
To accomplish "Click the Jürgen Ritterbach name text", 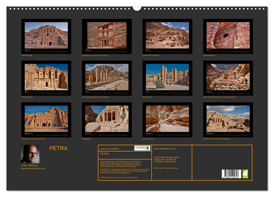I will click(x=29, y=165).
